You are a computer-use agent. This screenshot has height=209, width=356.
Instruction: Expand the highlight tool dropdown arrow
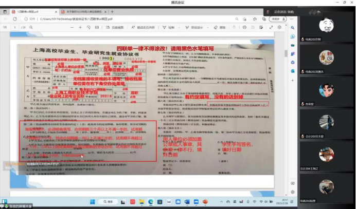[x=207, y=28]
